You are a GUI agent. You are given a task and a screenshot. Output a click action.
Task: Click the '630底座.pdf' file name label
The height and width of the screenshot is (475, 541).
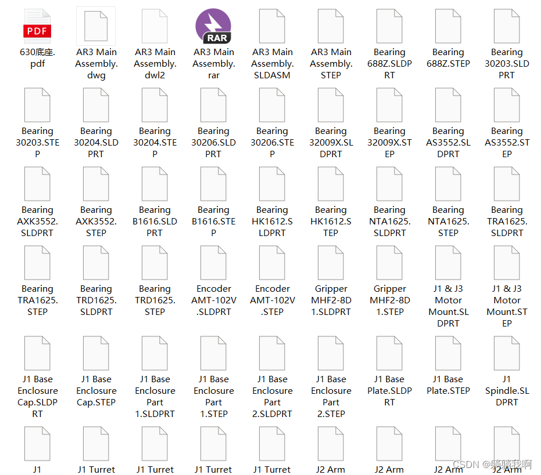(37, 58)
